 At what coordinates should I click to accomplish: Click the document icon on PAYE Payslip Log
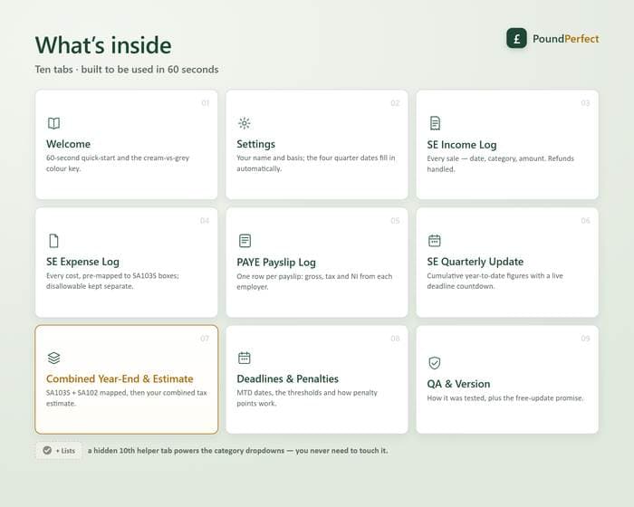point(245,241)
